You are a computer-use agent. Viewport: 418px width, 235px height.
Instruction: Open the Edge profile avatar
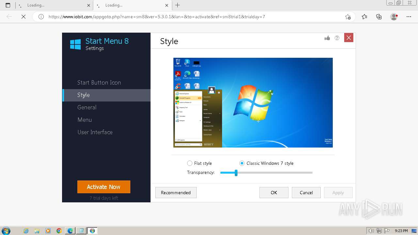pyautogui.click(x=394, y=17)
